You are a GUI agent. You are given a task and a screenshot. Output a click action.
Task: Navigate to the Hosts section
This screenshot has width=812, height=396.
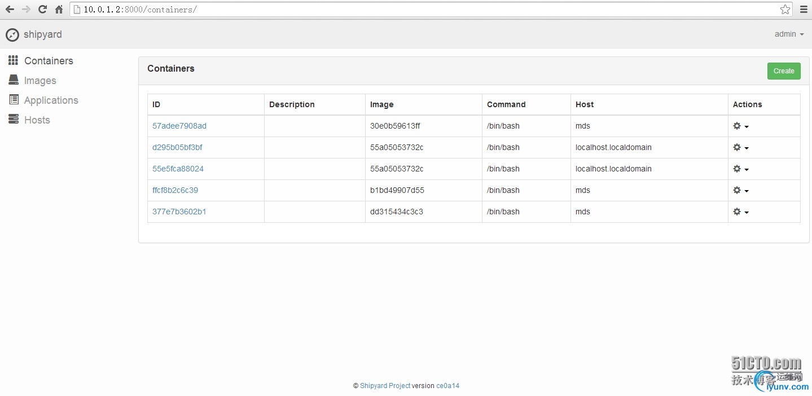pos(37,120)
